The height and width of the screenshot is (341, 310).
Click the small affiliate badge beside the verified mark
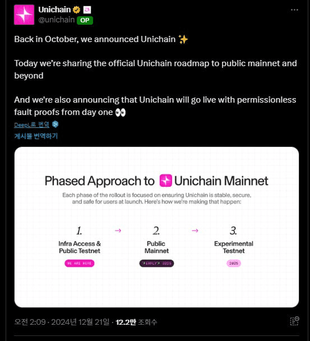click(x=87, y=10)
